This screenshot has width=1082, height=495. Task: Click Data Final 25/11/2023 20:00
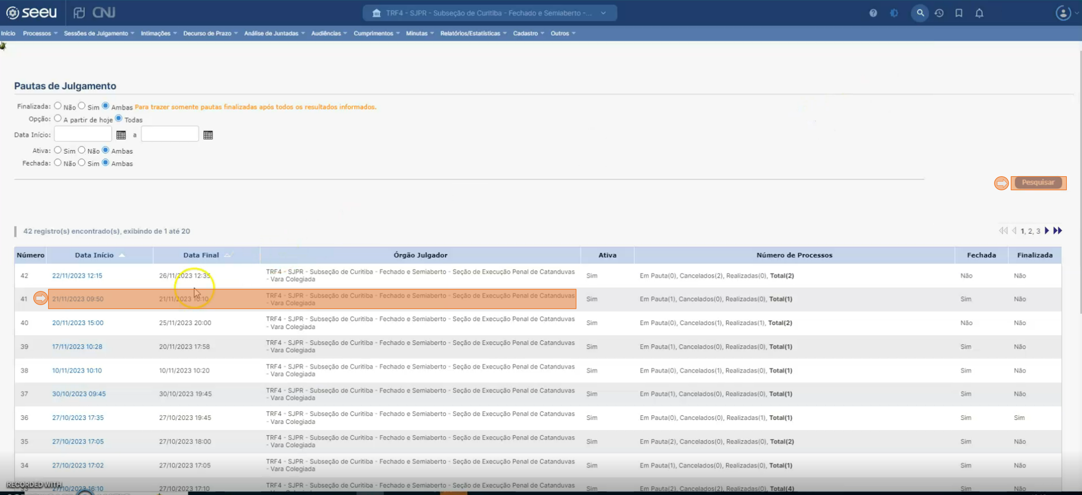[185, 323]
